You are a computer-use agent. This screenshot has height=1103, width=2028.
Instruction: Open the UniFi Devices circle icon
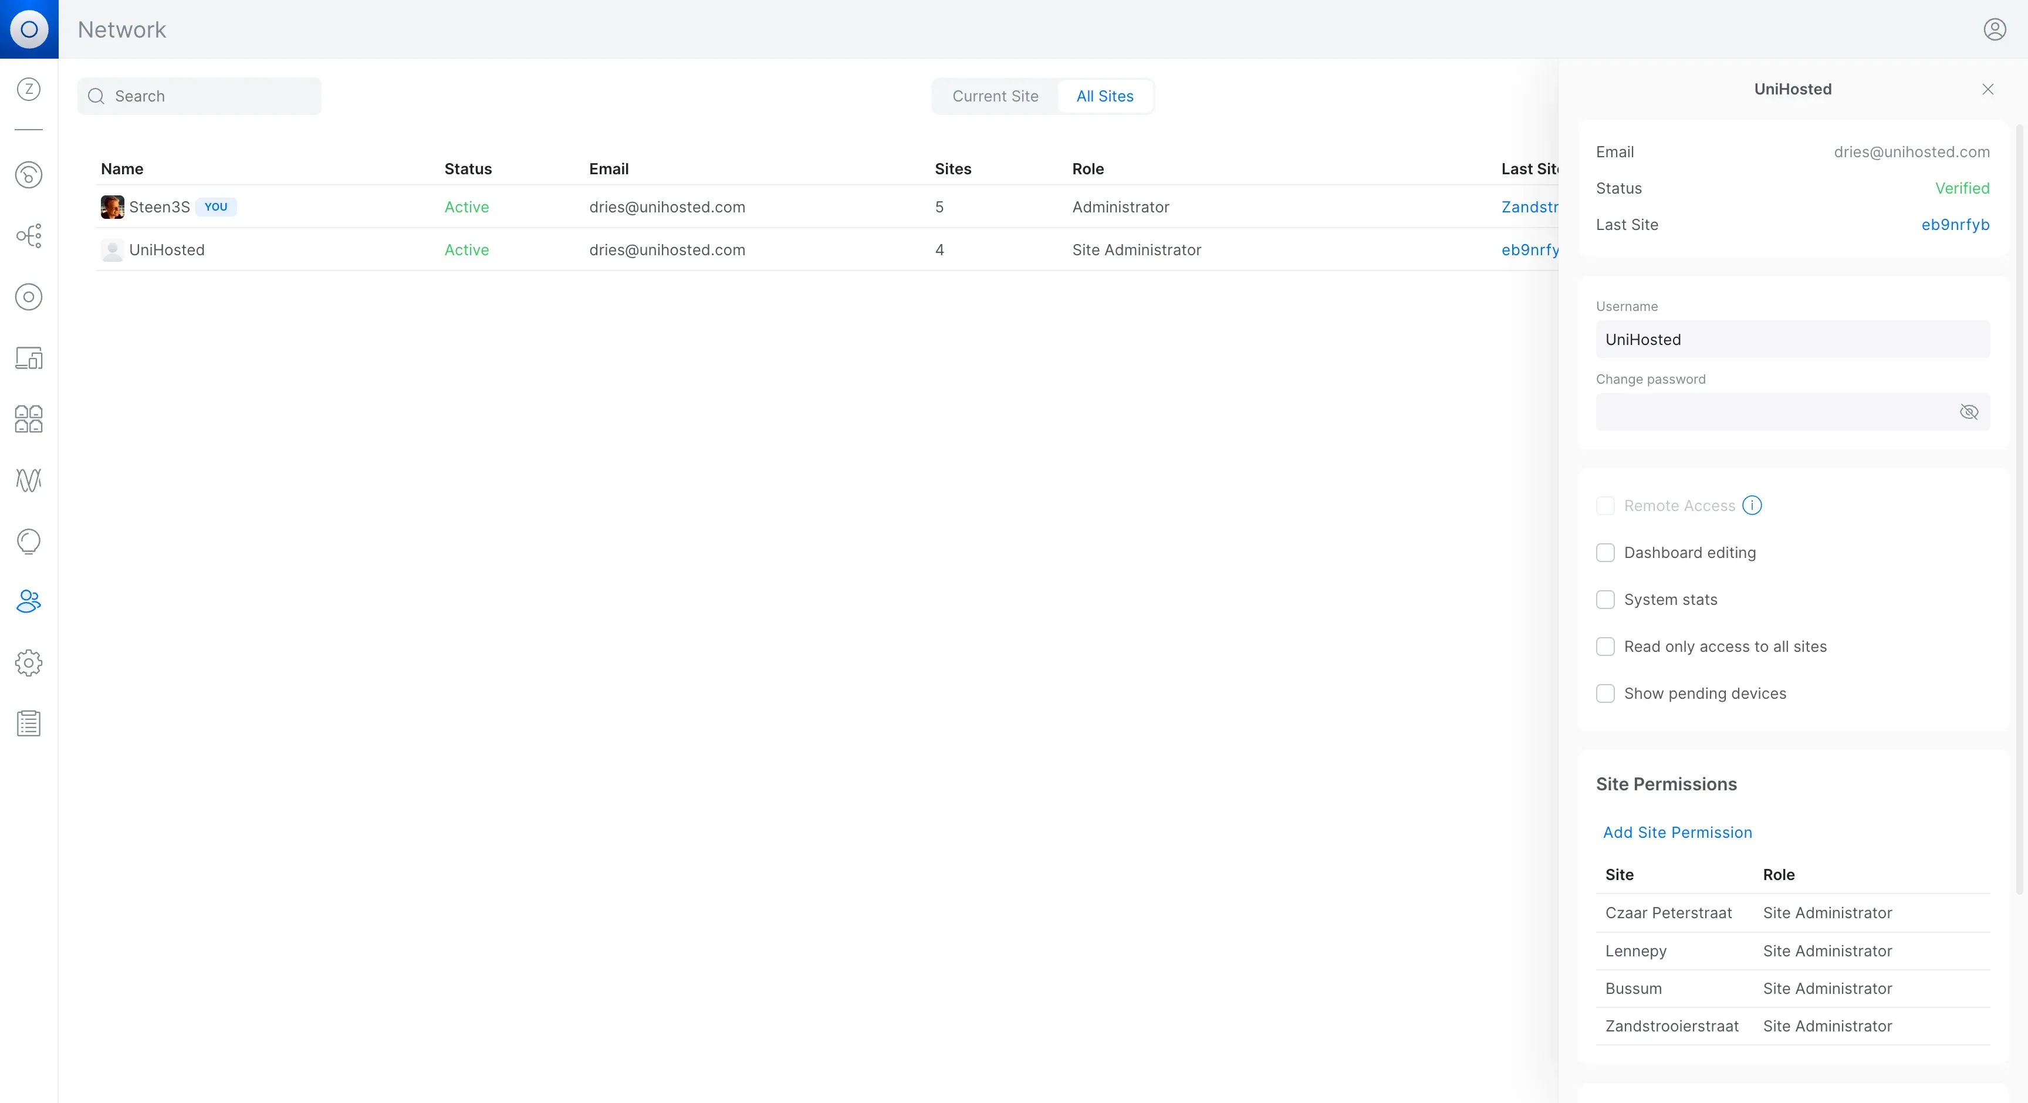[29, 297]
